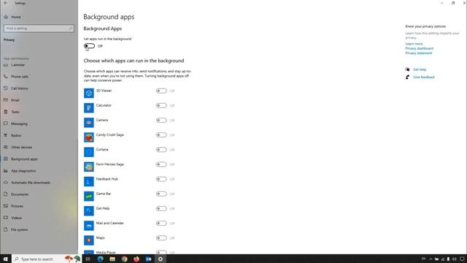Click the taskbar Type here to search box
This screenshot has width=467, height=263.
click(47, 259)
